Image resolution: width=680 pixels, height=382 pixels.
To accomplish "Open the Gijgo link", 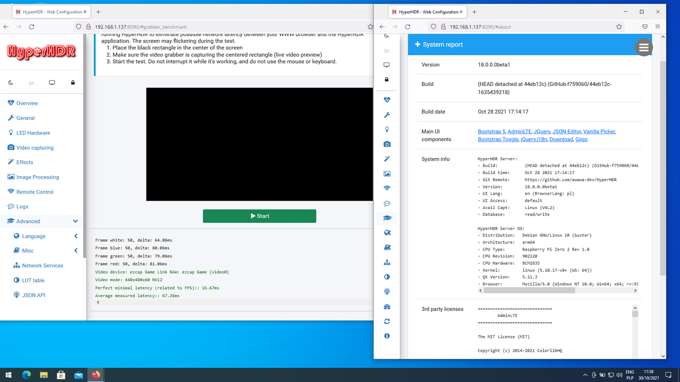I will click(x=581, y=139).
